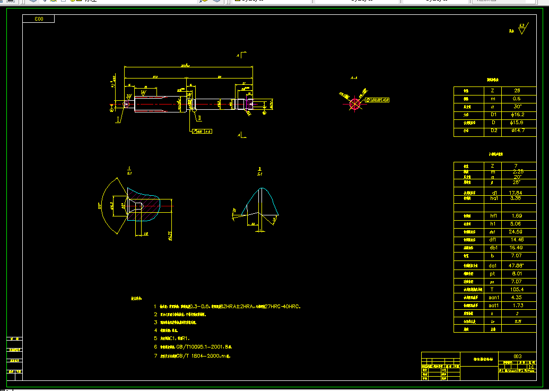The image size is (549, 391).
Task: Select the φ16.2 cell in spline table
Action: click(517, 115)
